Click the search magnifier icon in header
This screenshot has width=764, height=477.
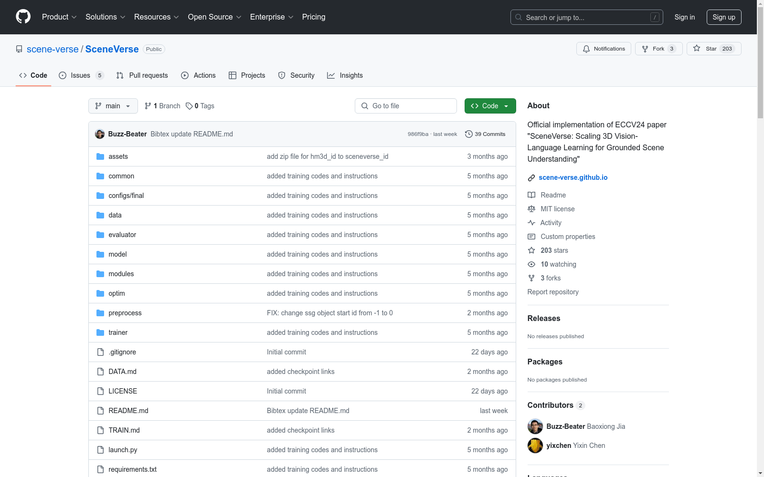point(519,17)
